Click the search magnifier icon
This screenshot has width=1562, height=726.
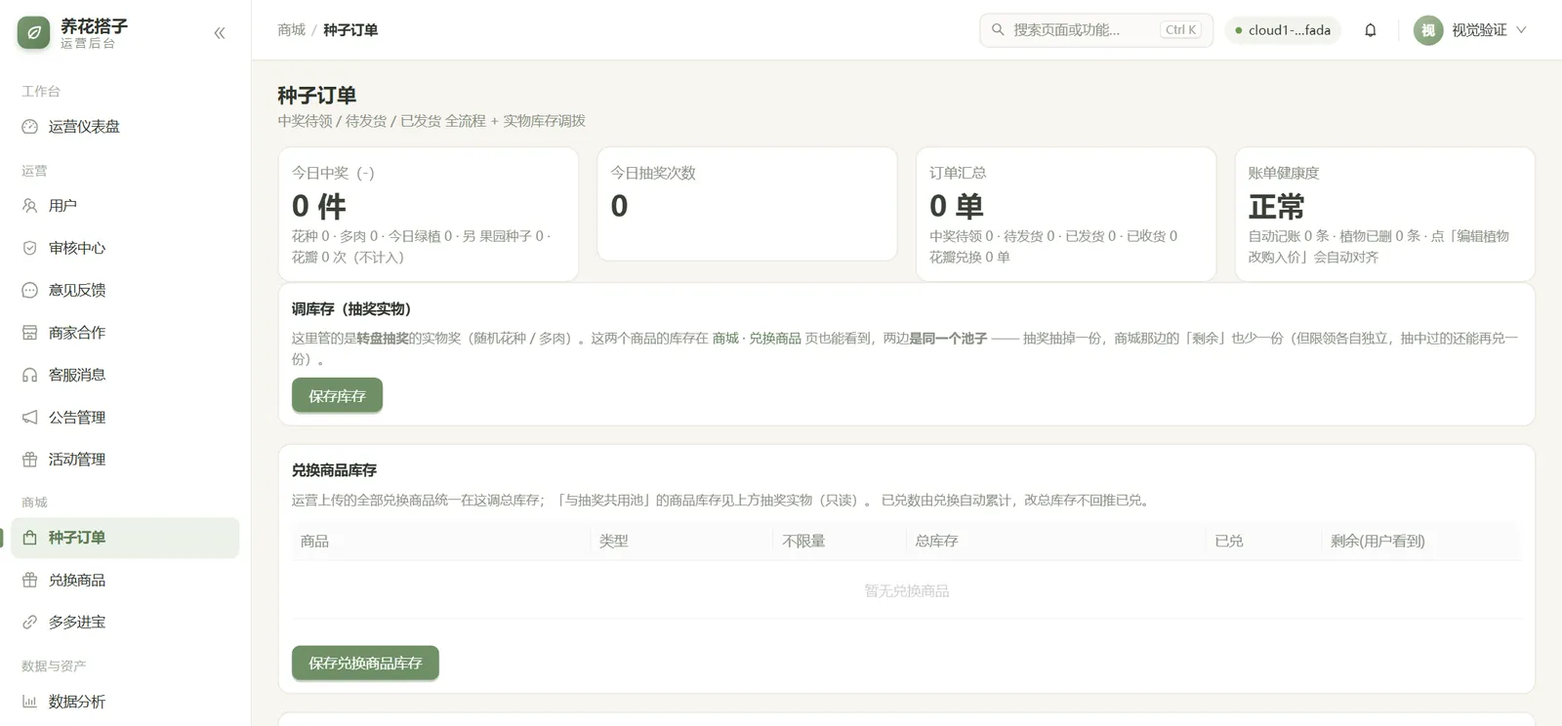click(998, 30)
